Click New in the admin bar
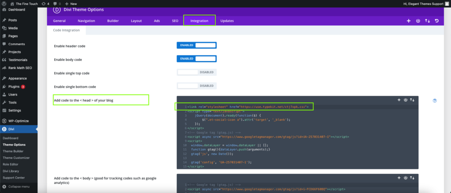451x193 pixels. pos(71,4)
